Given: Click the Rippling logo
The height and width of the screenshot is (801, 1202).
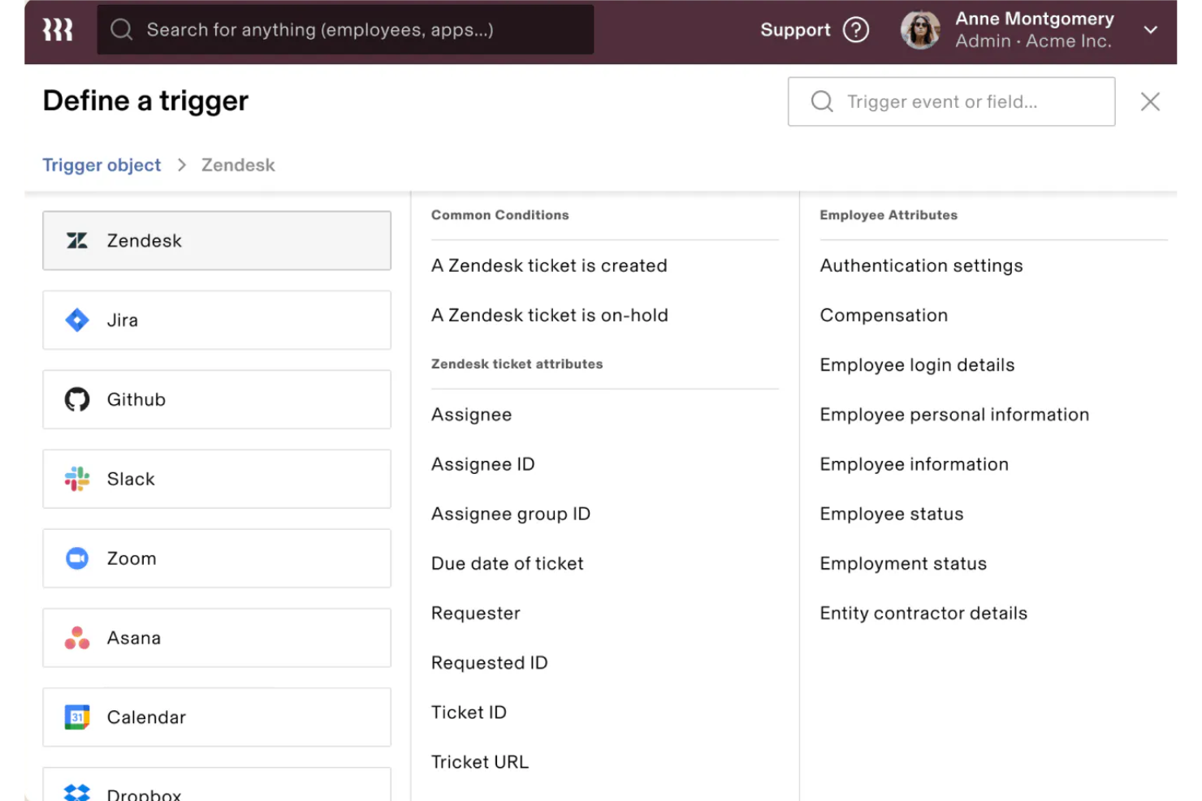Looking at the screenshot, I should [55, 29].
